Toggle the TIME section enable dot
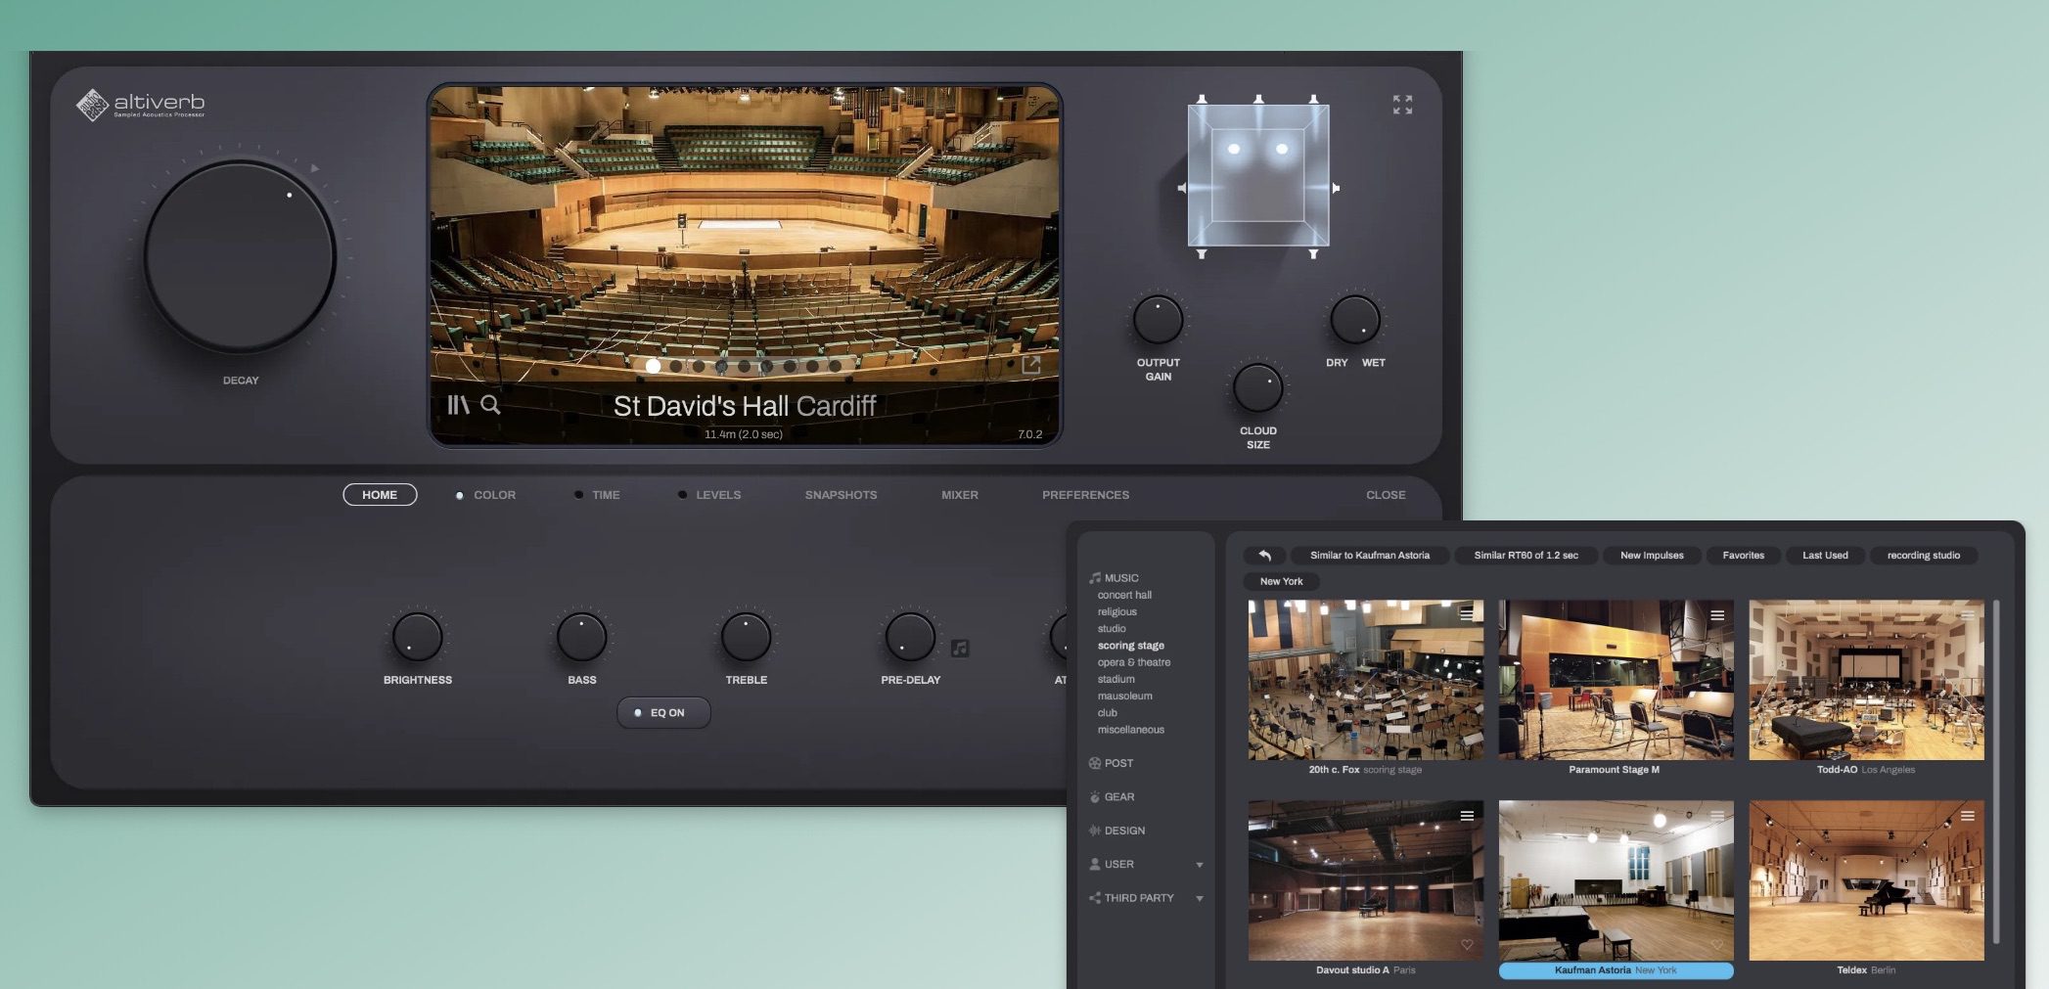 pyautogui.click(x=578, y=495)
